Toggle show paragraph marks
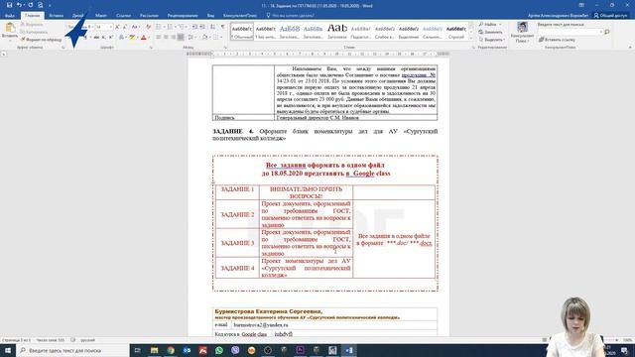635x357 pixels. [222, 27]
